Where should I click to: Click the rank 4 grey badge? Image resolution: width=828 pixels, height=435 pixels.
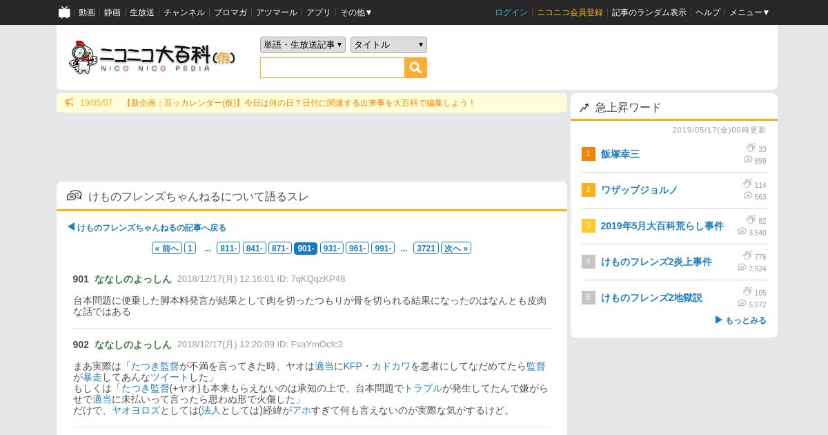tap(588, 262)
